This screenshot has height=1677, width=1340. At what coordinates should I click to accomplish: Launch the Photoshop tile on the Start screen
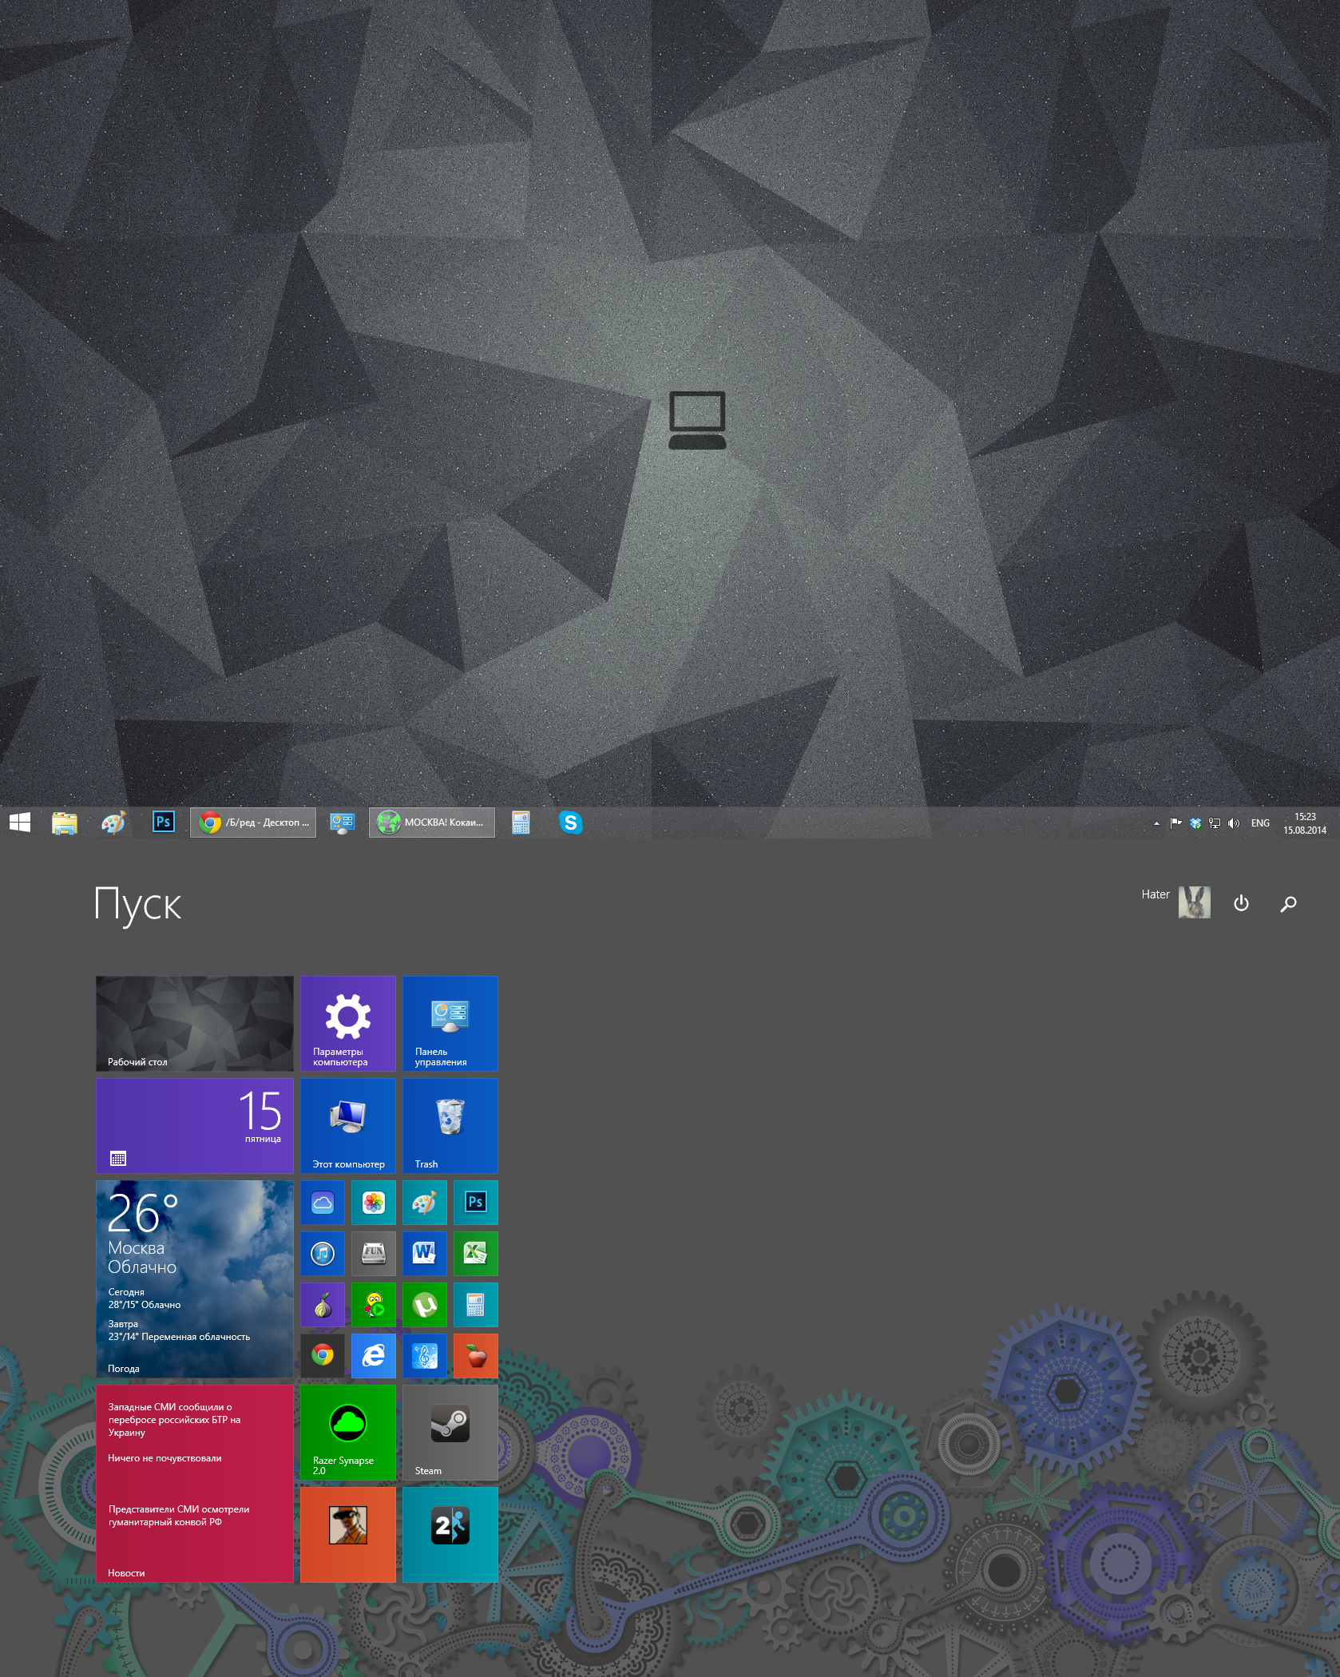tap(476, 1203)
